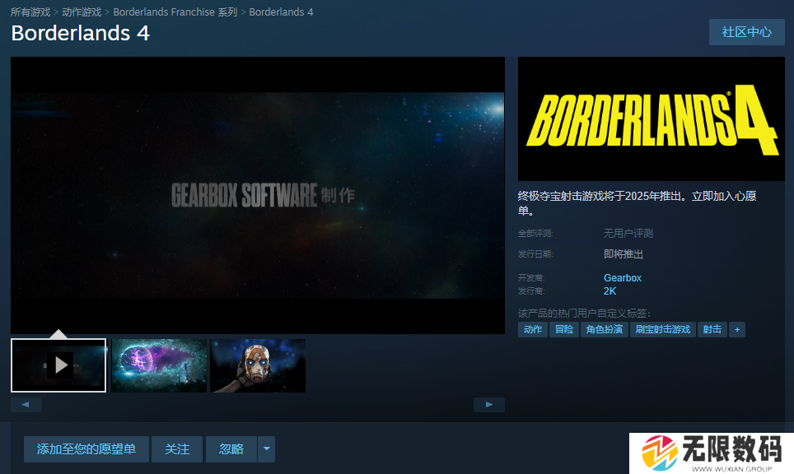Select the 刷宝射击游戏 tag
Image resolution: width=794 pixels, height=474 pixels.
pyautogui.click(x=662, y=329)
